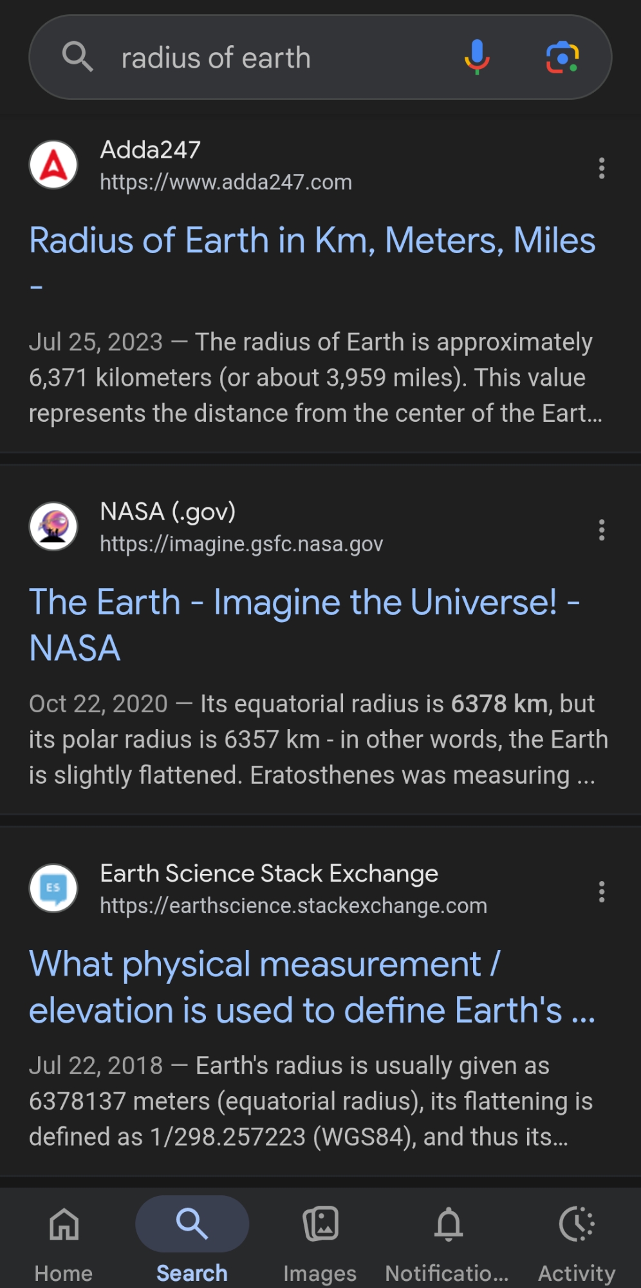
Task: Open more options for NASA result
Action: click(x=601, y=530)
